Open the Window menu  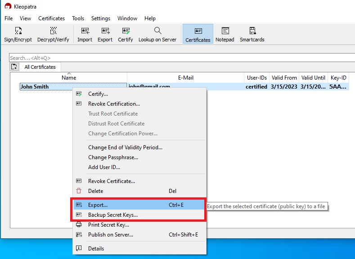click(127, 18)
